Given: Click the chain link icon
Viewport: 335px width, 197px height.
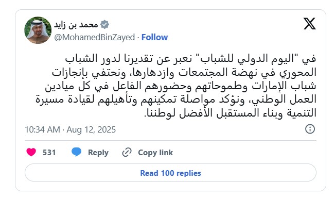Looking at the screenshot, I should 127,152.
